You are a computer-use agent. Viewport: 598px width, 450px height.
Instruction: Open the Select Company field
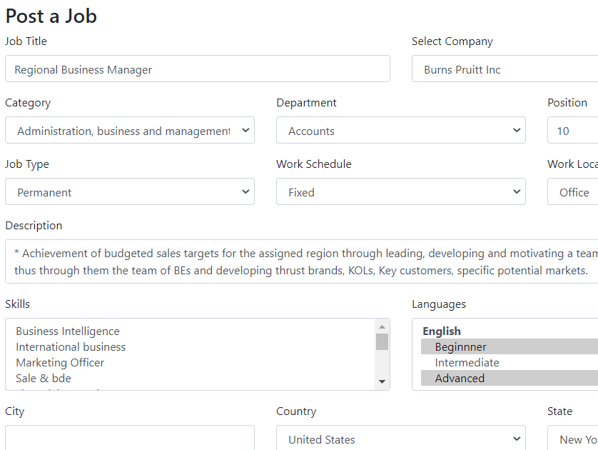(505, 69)
